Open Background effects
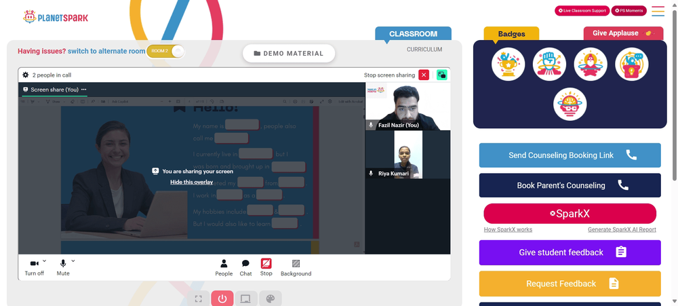 coord(296,268)
